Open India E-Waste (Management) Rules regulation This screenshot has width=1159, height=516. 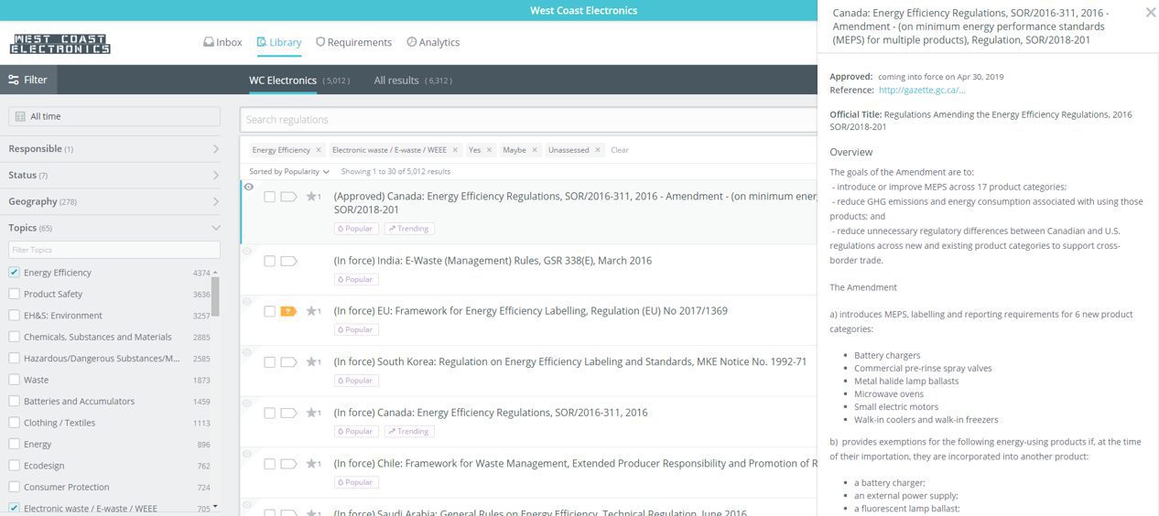493,261
